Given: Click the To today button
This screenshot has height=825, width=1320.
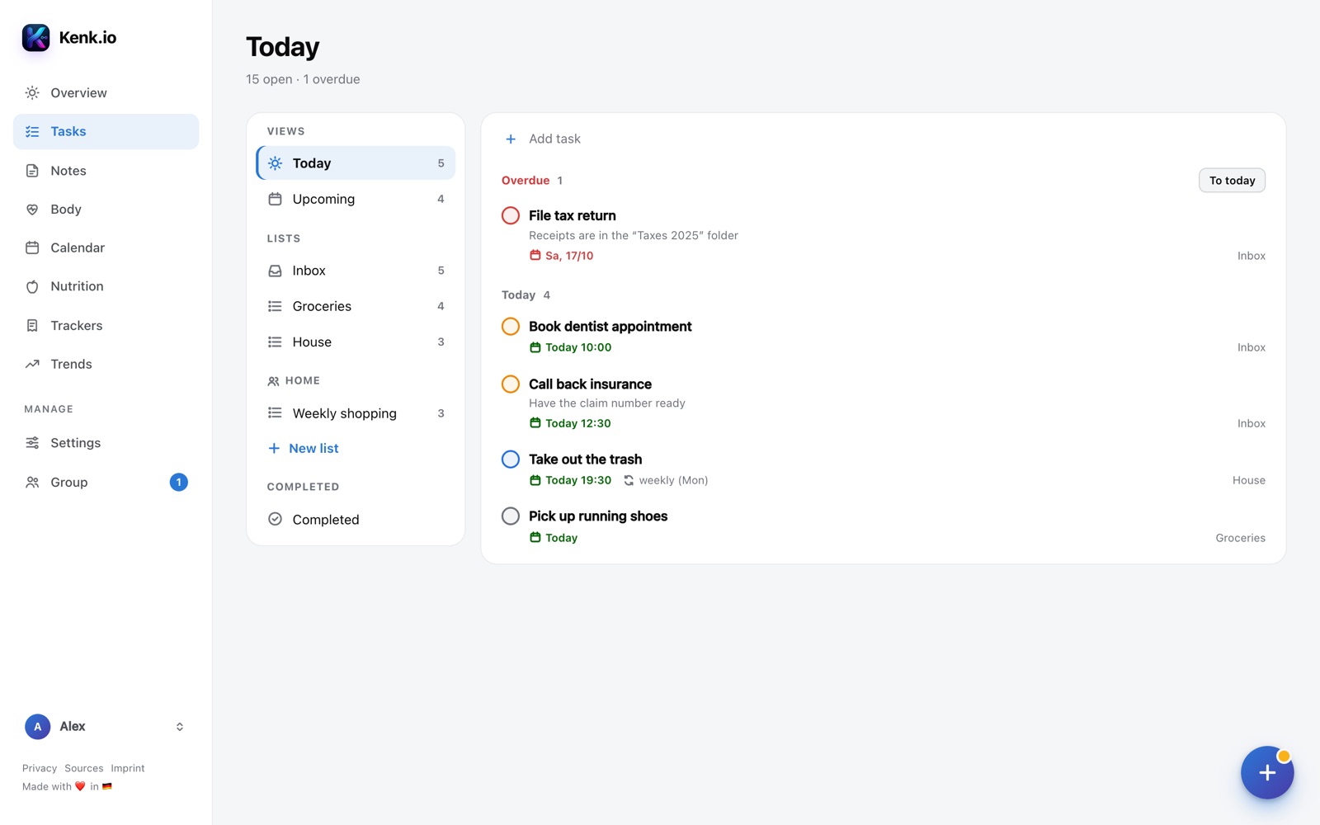Looking at the screenshot, I should (1232, 181).
